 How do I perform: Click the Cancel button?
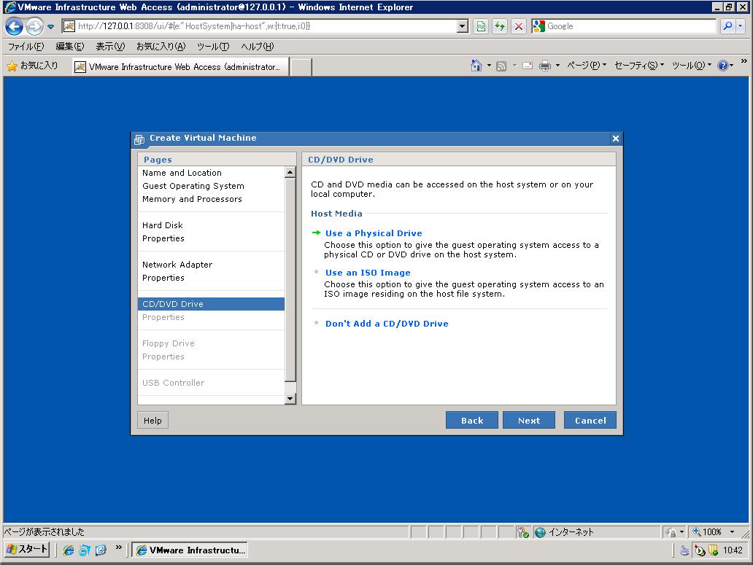(590, 420)
